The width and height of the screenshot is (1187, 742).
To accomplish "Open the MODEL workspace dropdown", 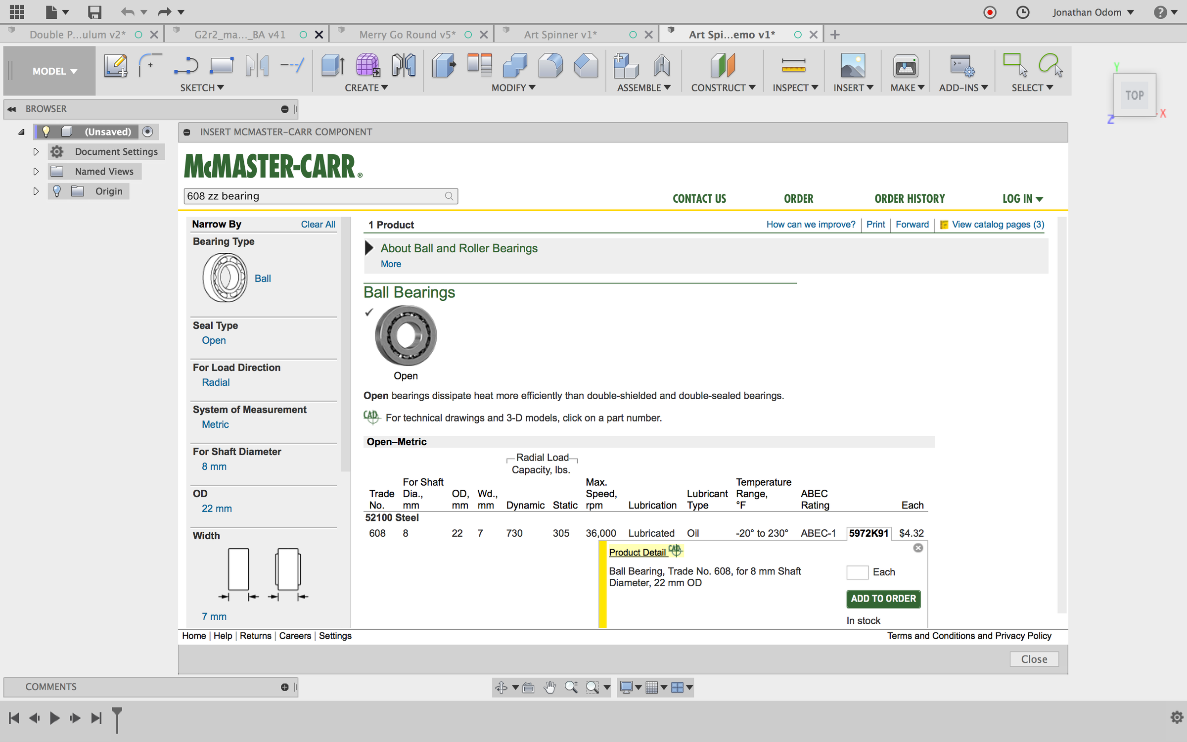I will [54, 71].
